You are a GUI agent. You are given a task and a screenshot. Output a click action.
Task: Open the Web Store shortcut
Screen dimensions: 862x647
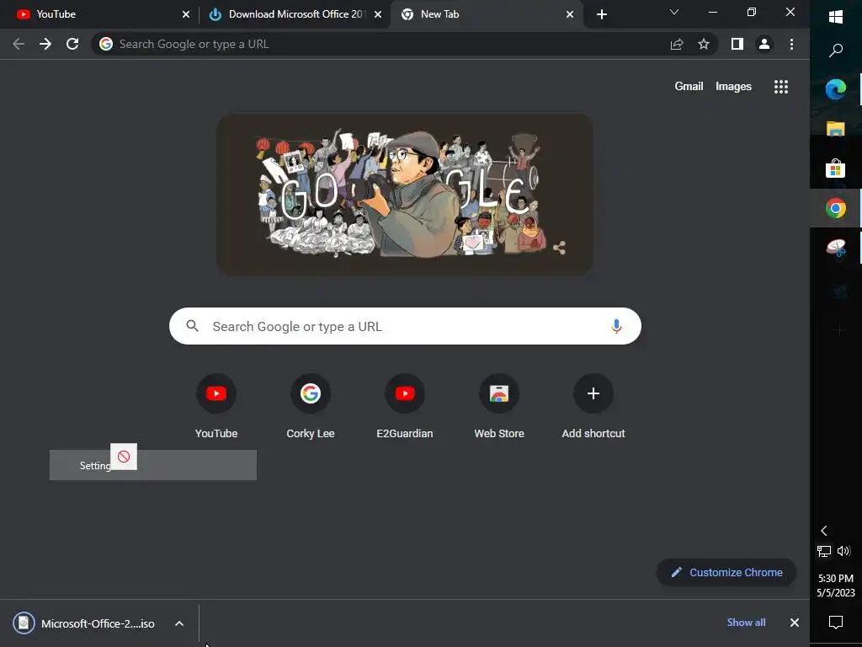pos(499,407)
